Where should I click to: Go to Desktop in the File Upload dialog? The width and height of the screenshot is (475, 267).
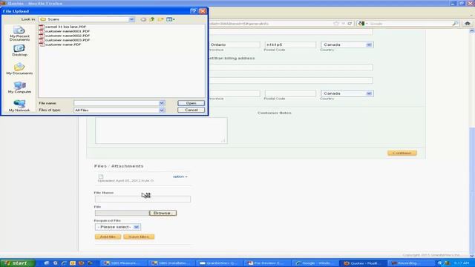[x=19, y=50]
